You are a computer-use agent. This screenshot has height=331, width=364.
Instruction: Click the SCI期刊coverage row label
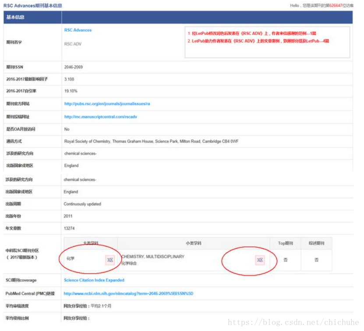(21, 280)
